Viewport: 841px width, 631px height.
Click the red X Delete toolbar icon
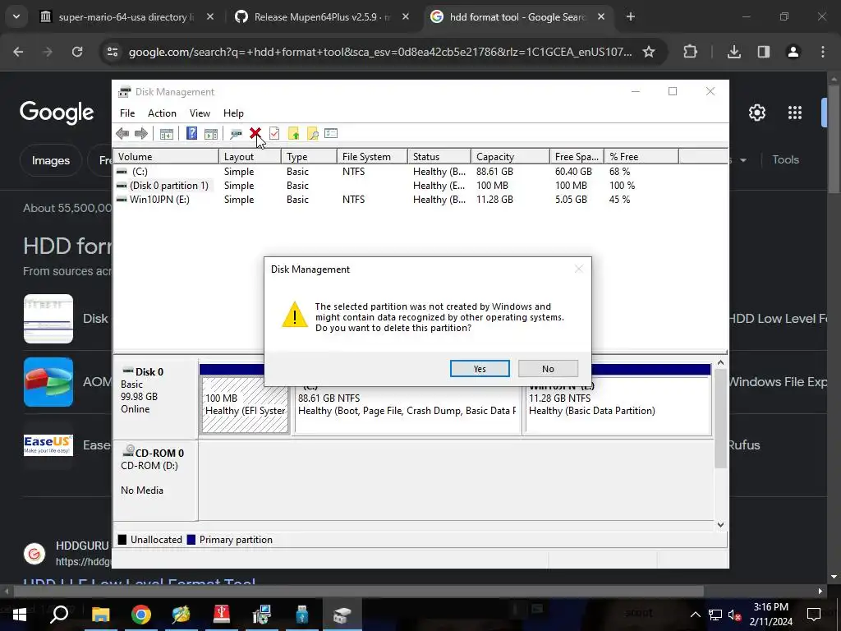(x=255, y=133)
